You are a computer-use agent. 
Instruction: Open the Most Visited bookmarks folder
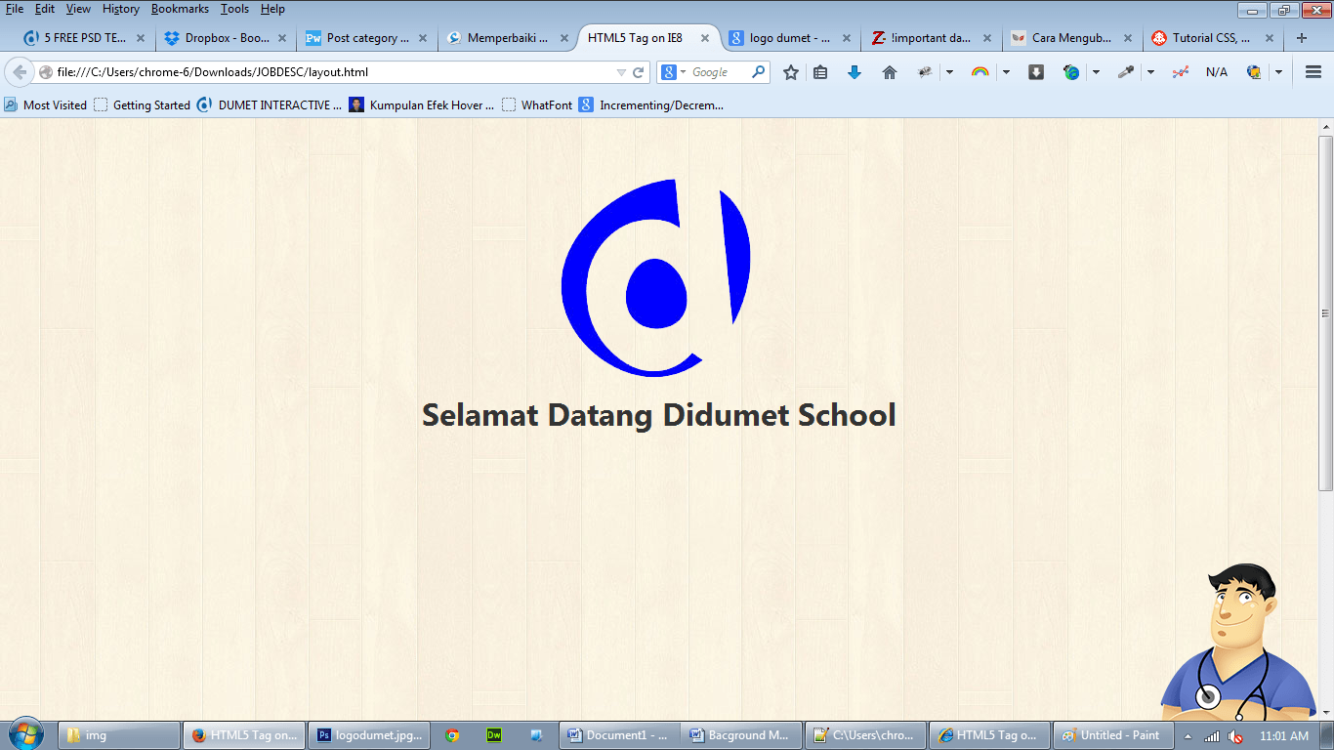pyautogui.click(x=46, y=104)
